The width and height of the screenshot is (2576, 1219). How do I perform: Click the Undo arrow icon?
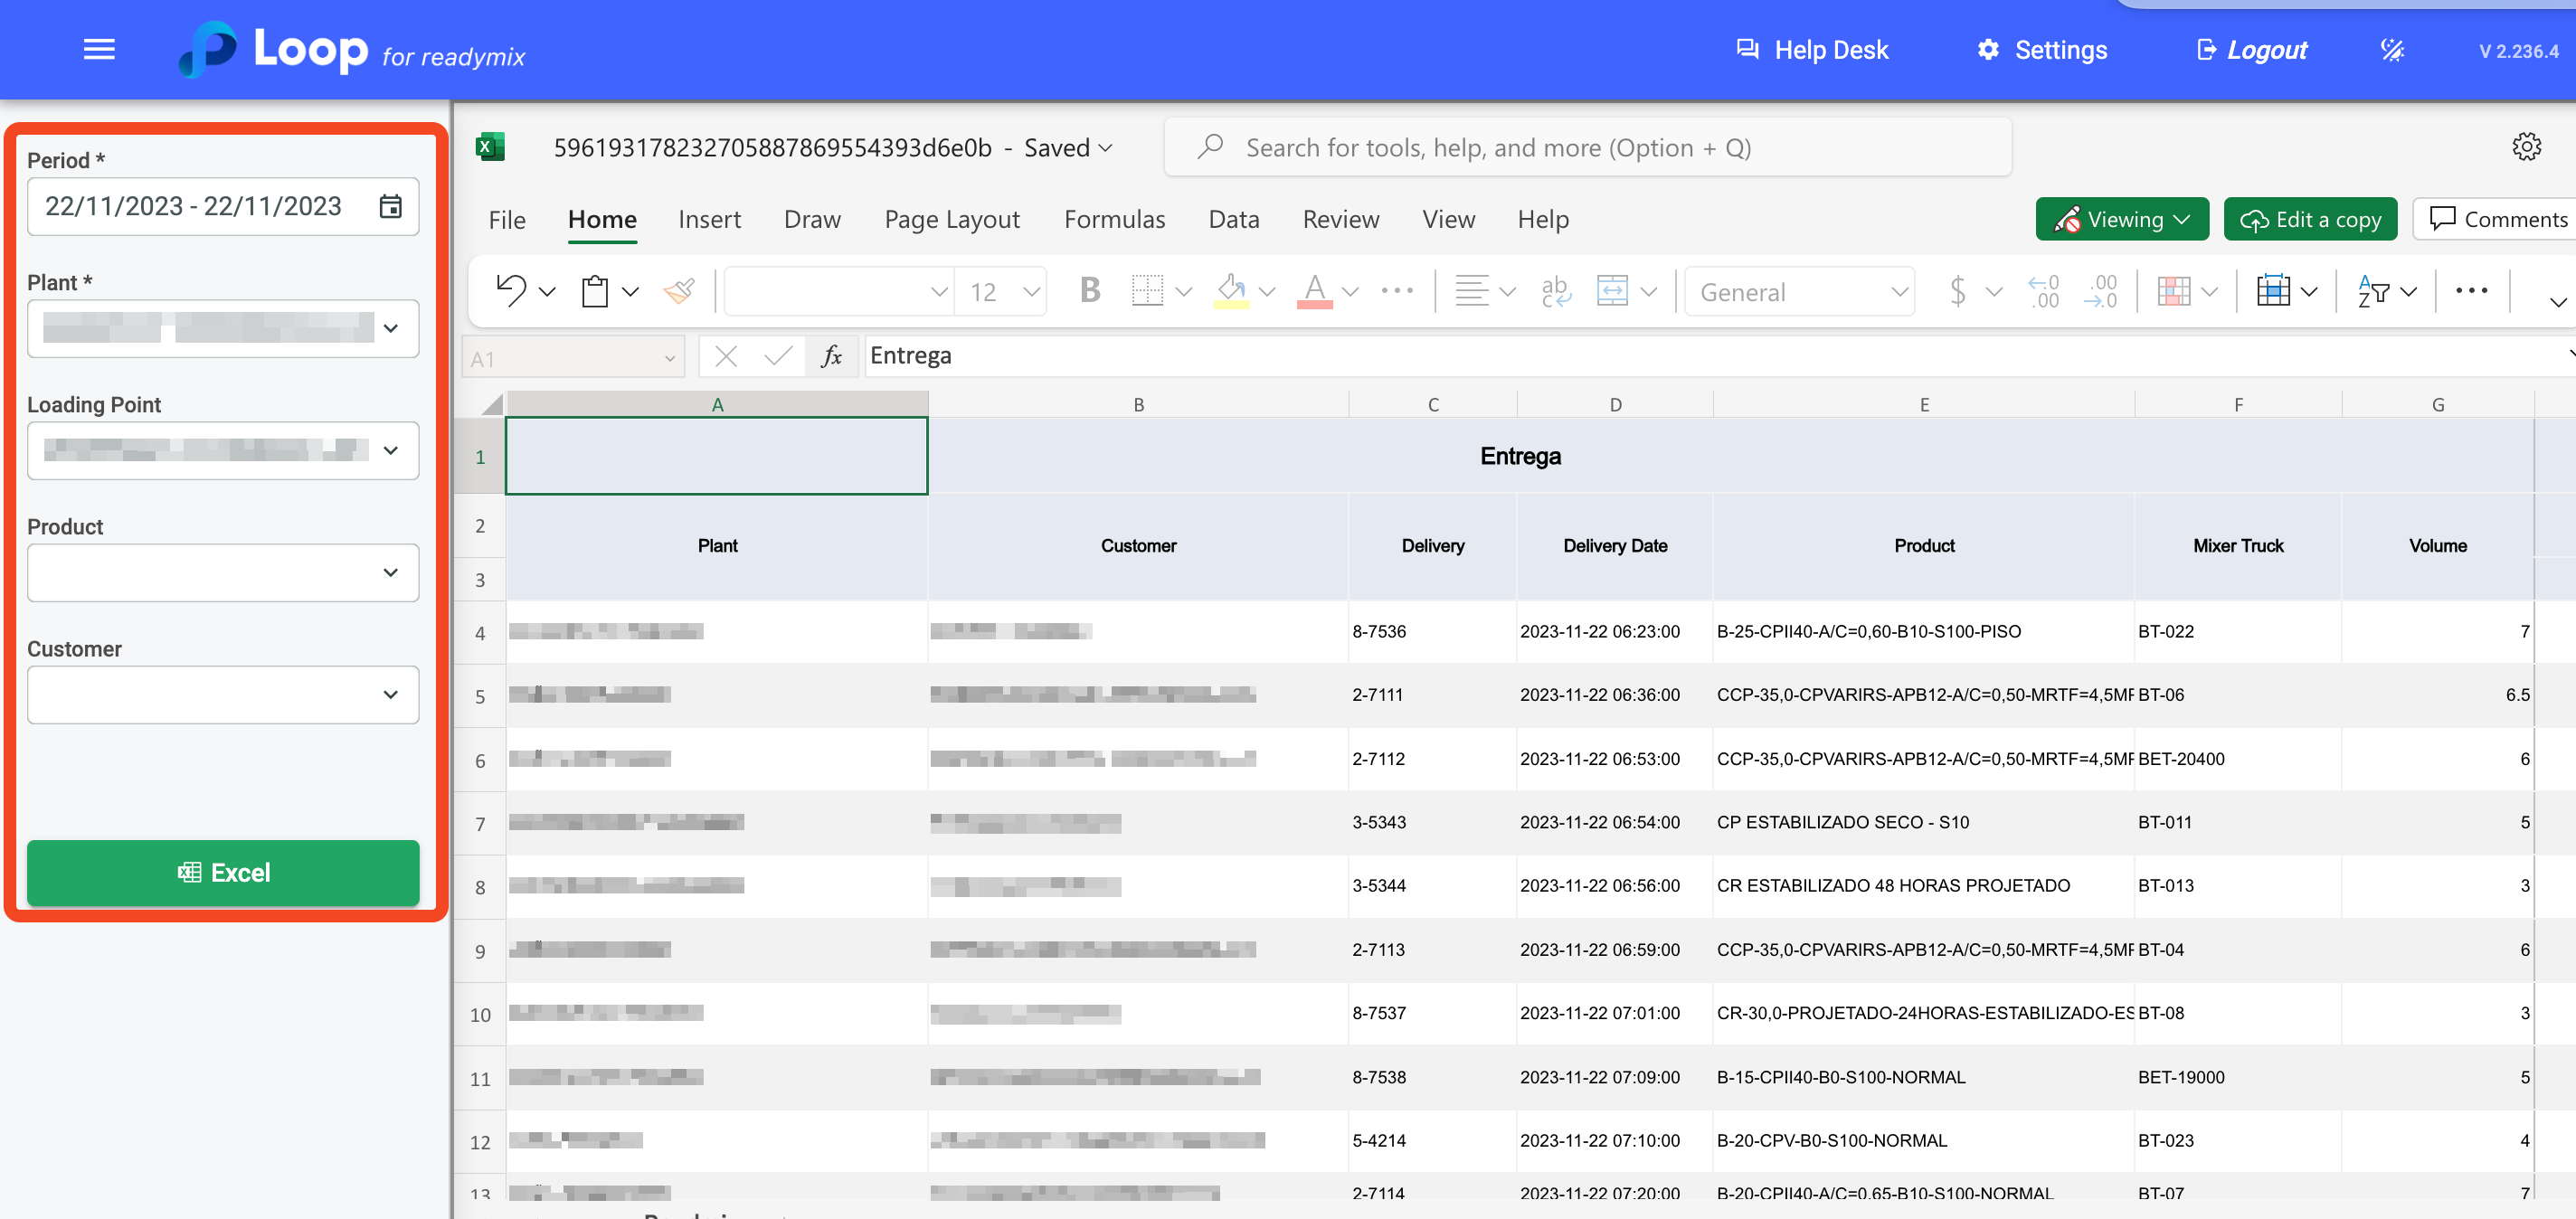[x=510, y=291]
